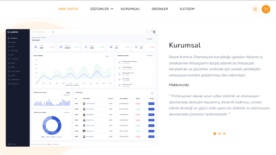Open the ÜRÜNLER page
The height and width of the screenshot is (155, 276).
(x=160, y=9)
